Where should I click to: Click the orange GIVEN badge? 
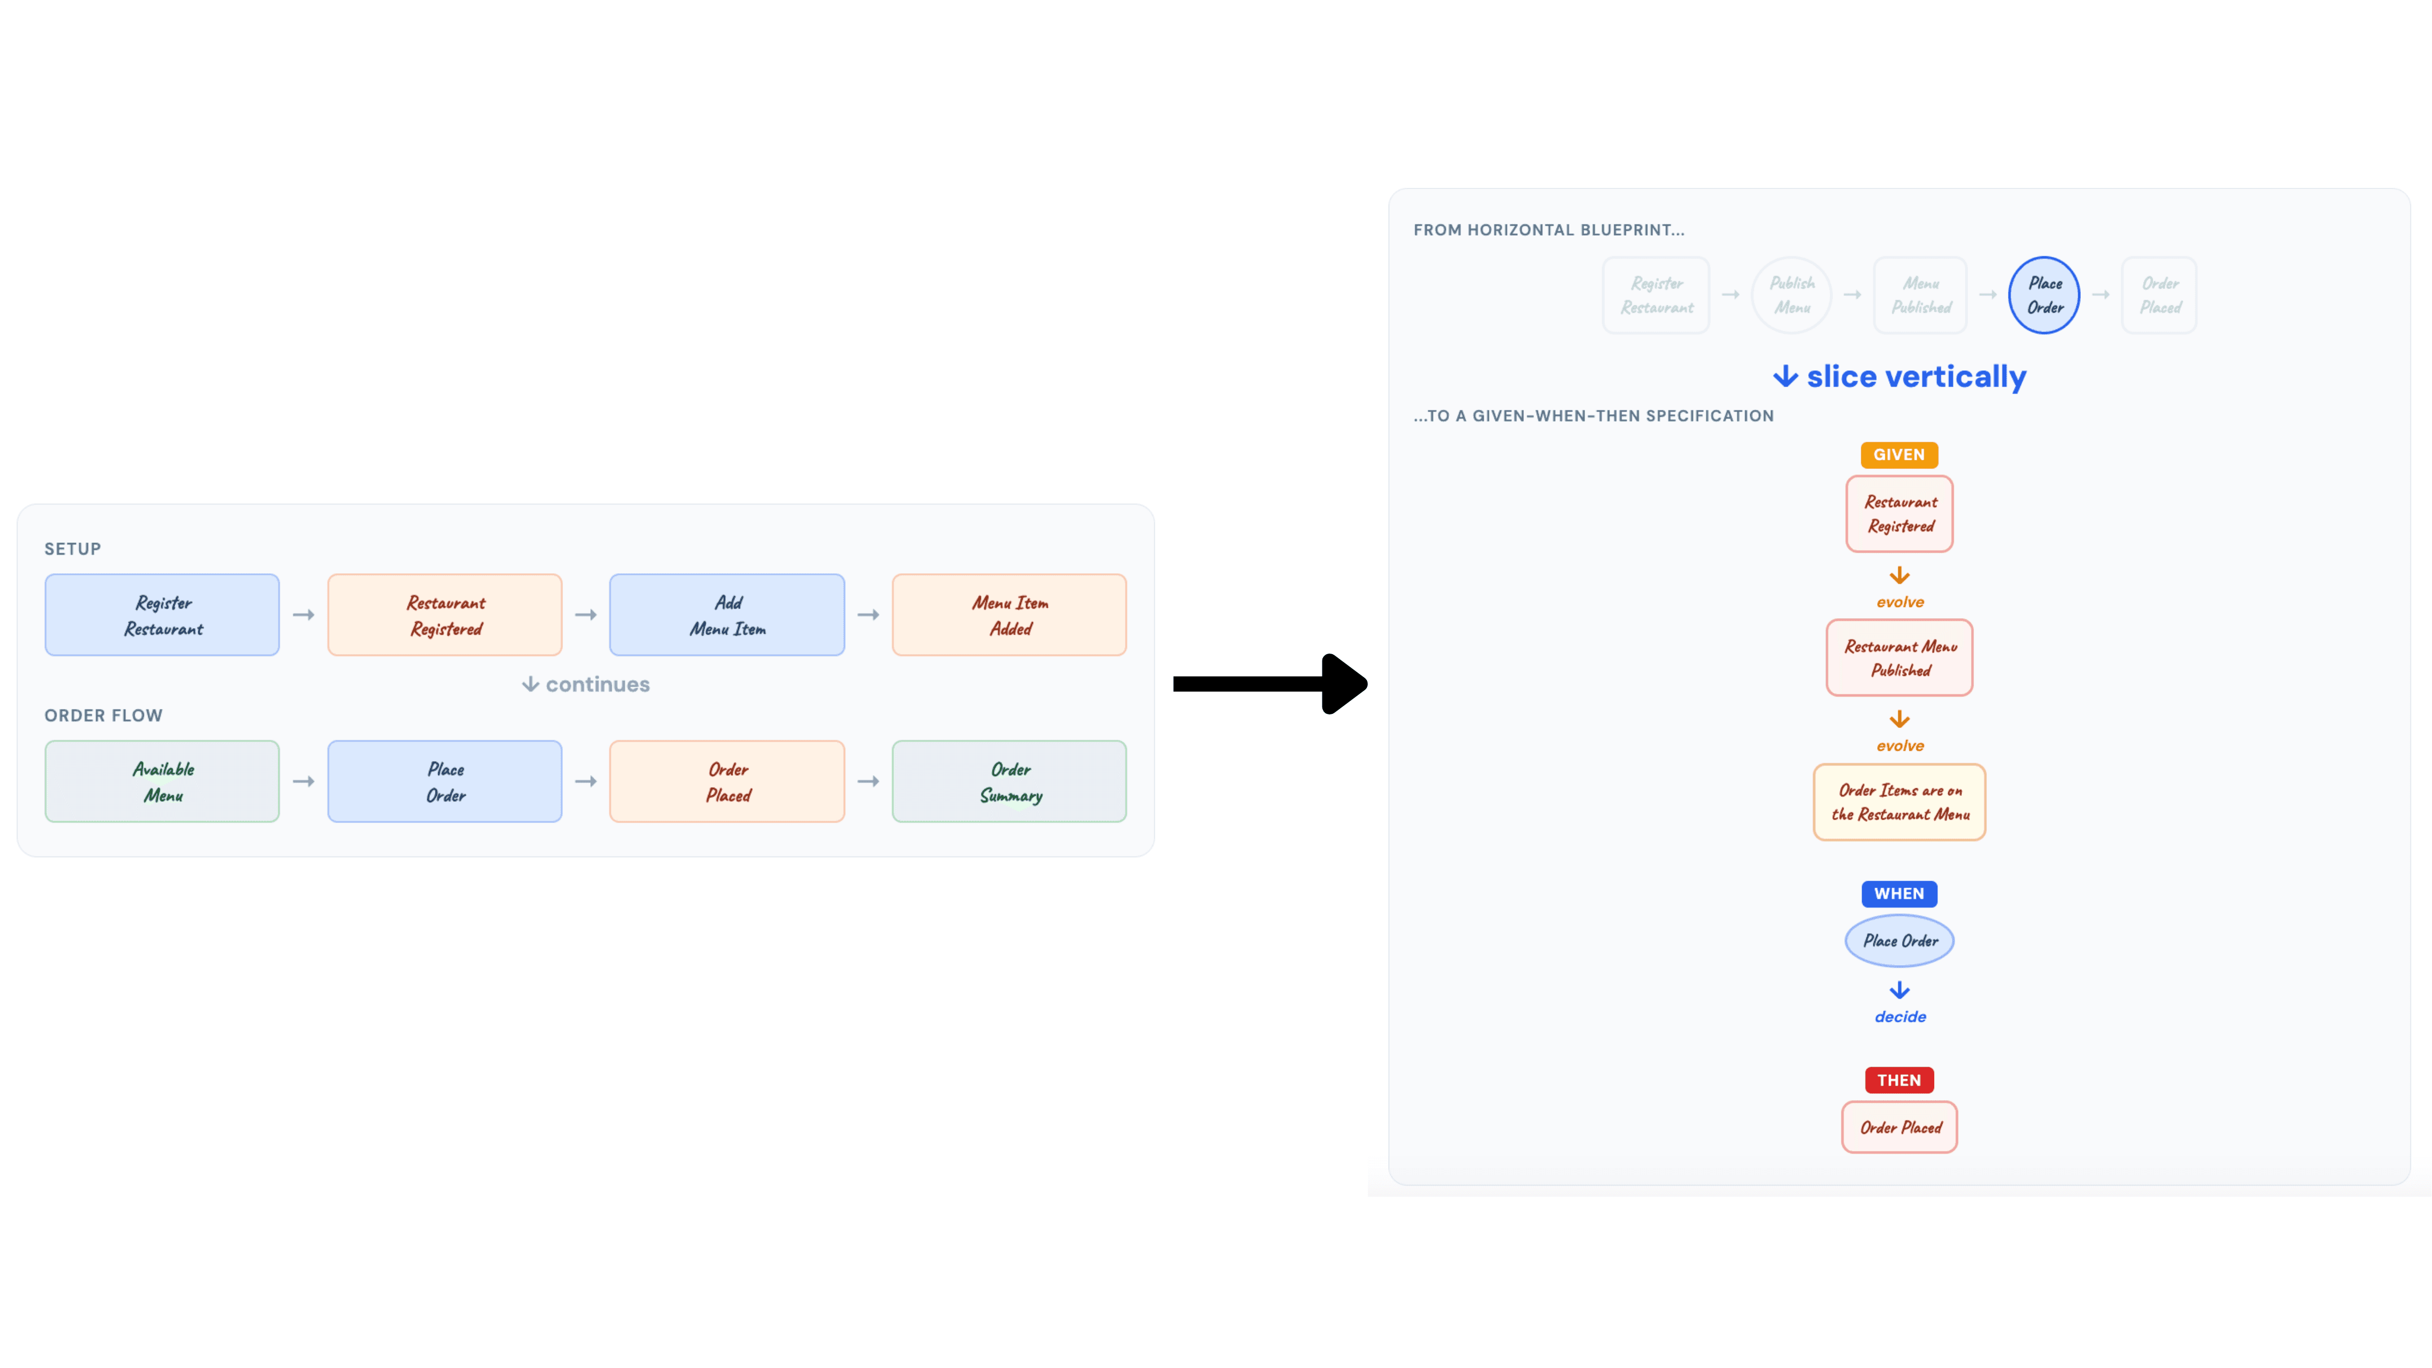1899,455
